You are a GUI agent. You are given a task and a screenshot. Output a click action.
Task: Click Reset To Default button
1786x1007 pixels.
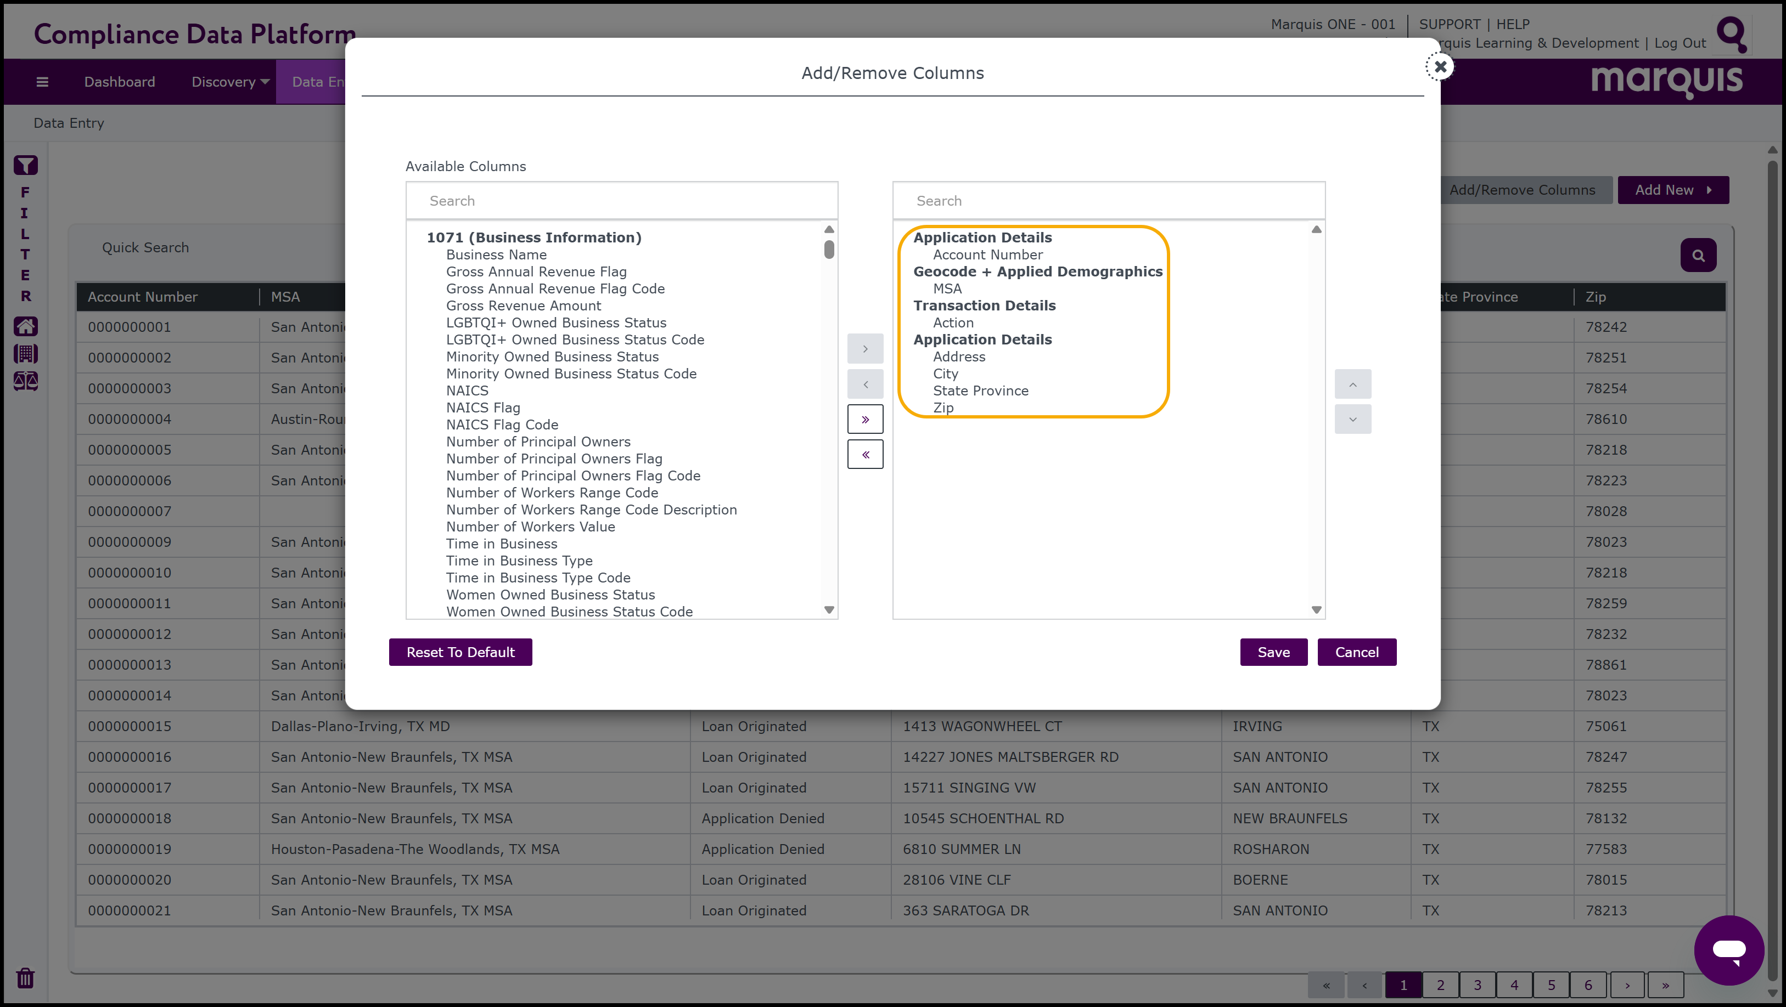coord(460,652)
